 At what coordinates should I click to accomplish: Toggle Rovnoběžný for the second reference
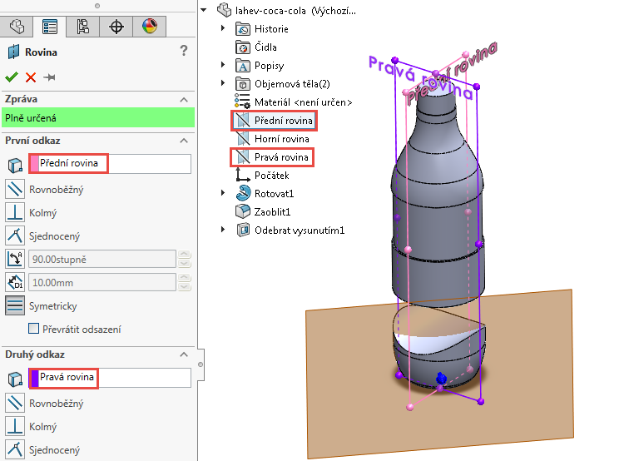[15, 403]
